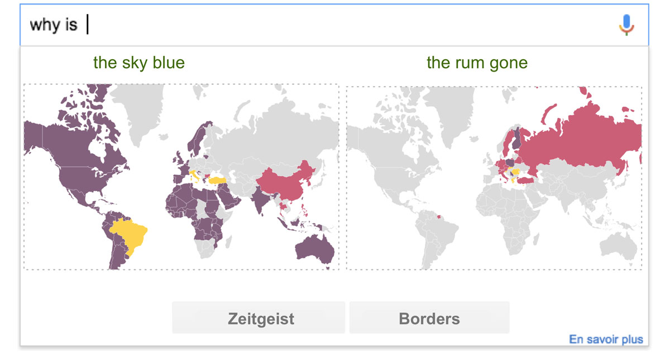Open the Borders button
This screenshot has width=670, height=352.
[429, 318]
